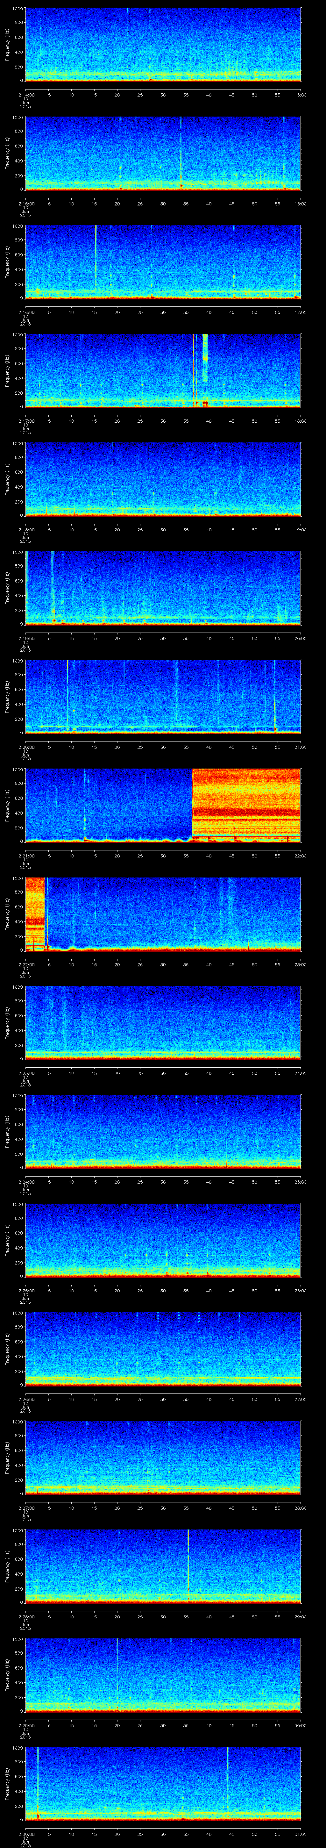326x1848 pixels.
Task: Click the '31:00' end time label
Action: (301, 1834)
